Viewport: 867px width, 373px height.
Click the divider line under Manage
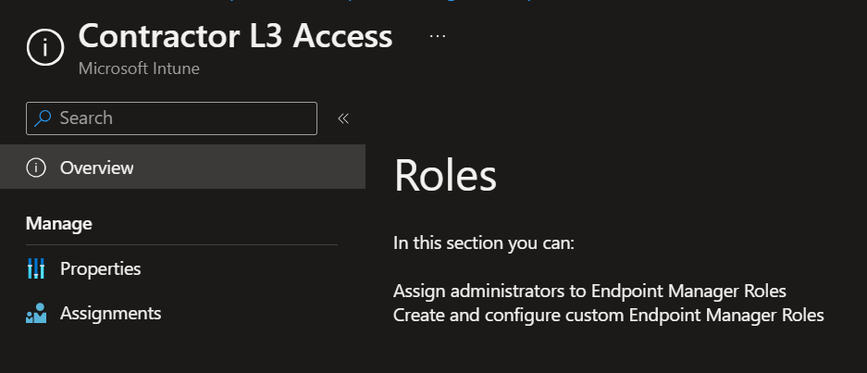click(181, 244)
